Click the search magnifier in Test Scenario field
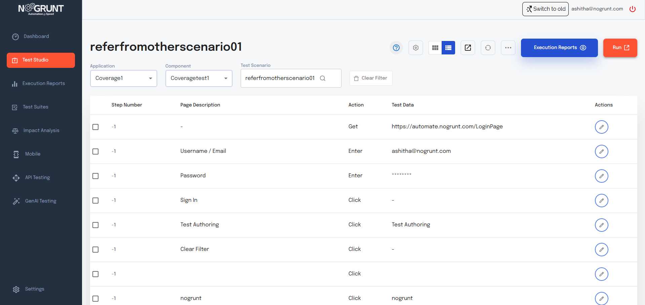 coord(323,78)
